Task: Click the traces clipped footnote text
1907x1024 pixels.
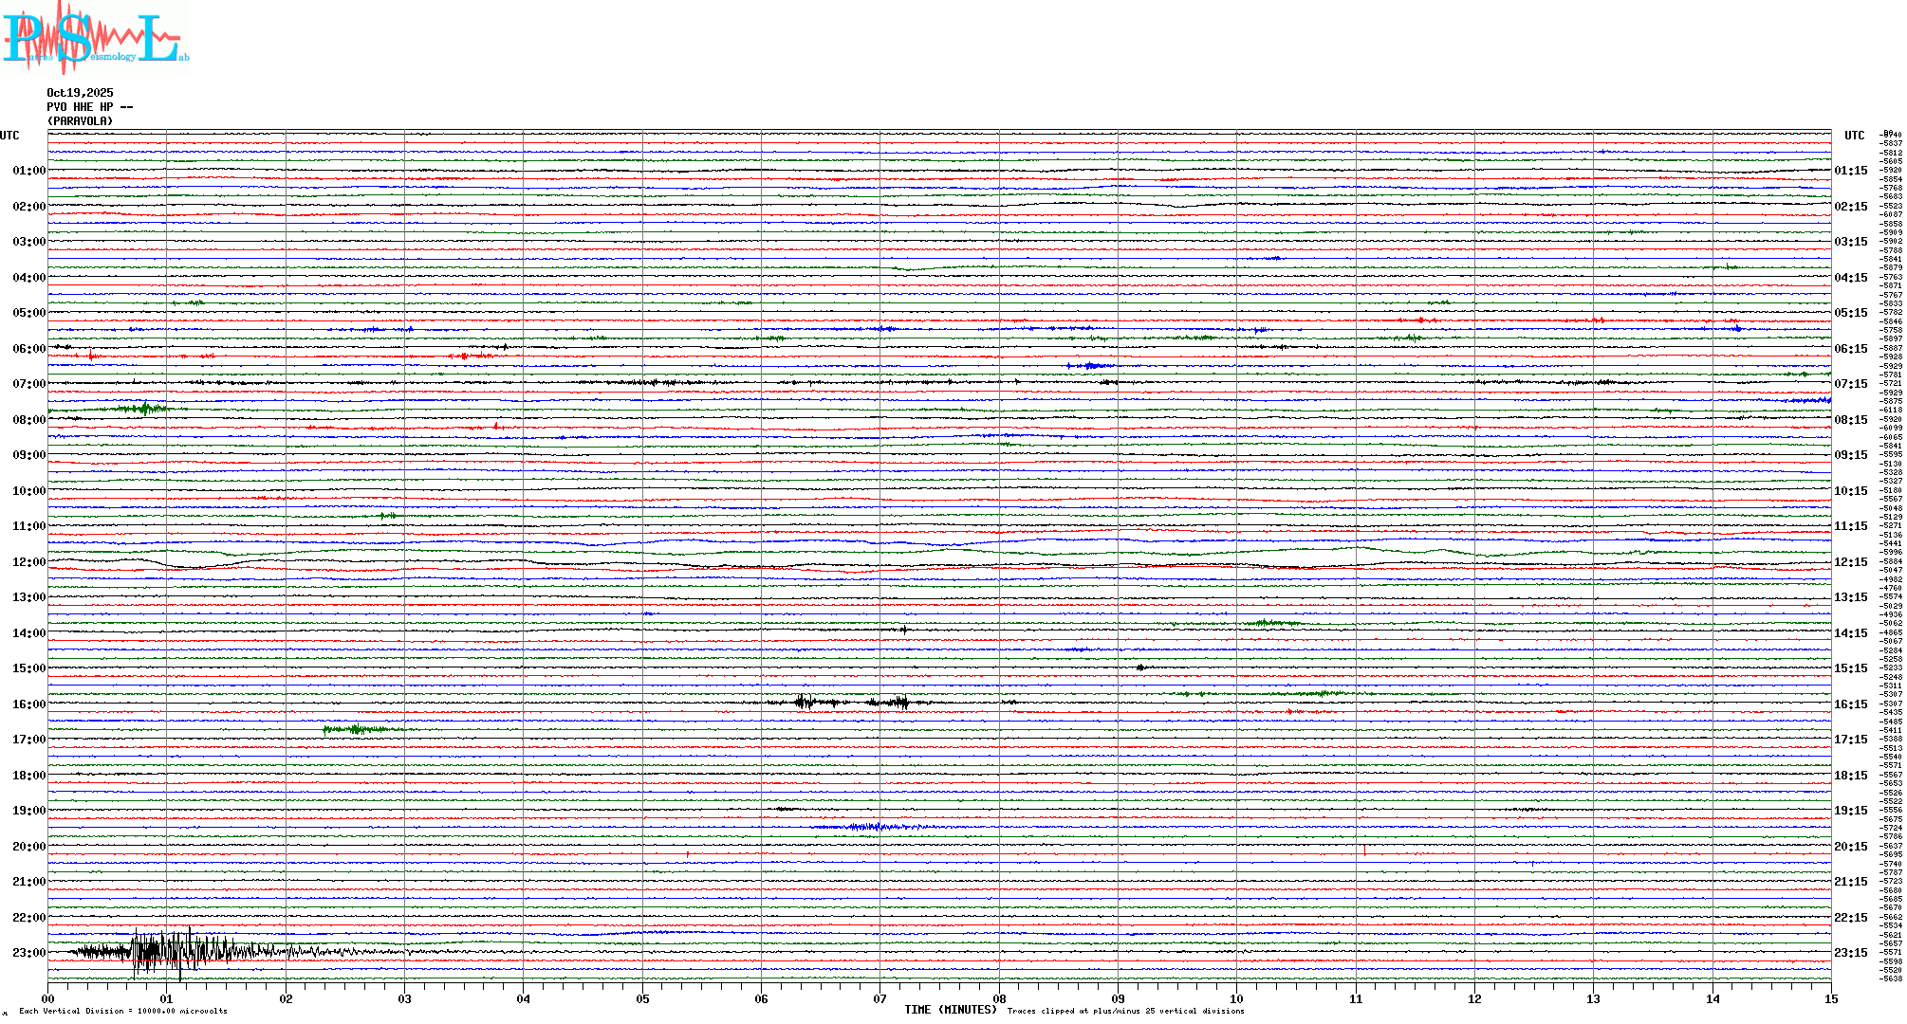Action: [1125, 1011]
